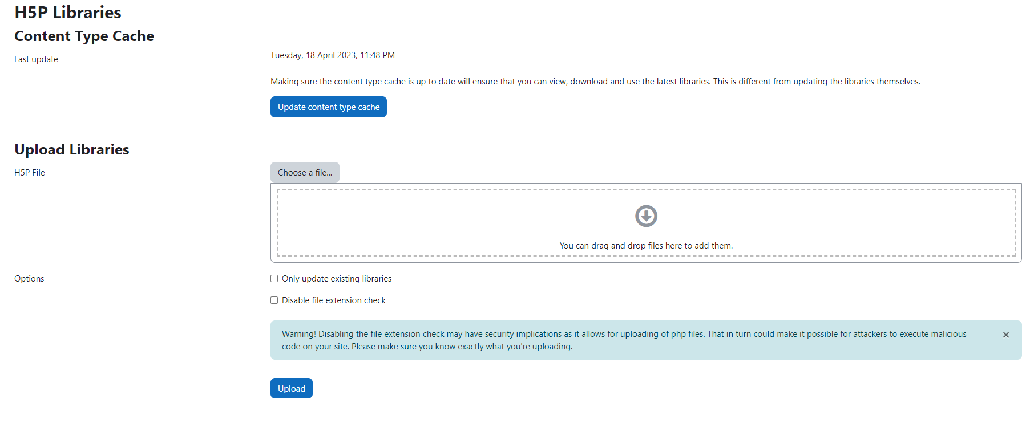Open the Choose a file picker
This screenshot has width=1026, height=423.
(x=305, y=173)
